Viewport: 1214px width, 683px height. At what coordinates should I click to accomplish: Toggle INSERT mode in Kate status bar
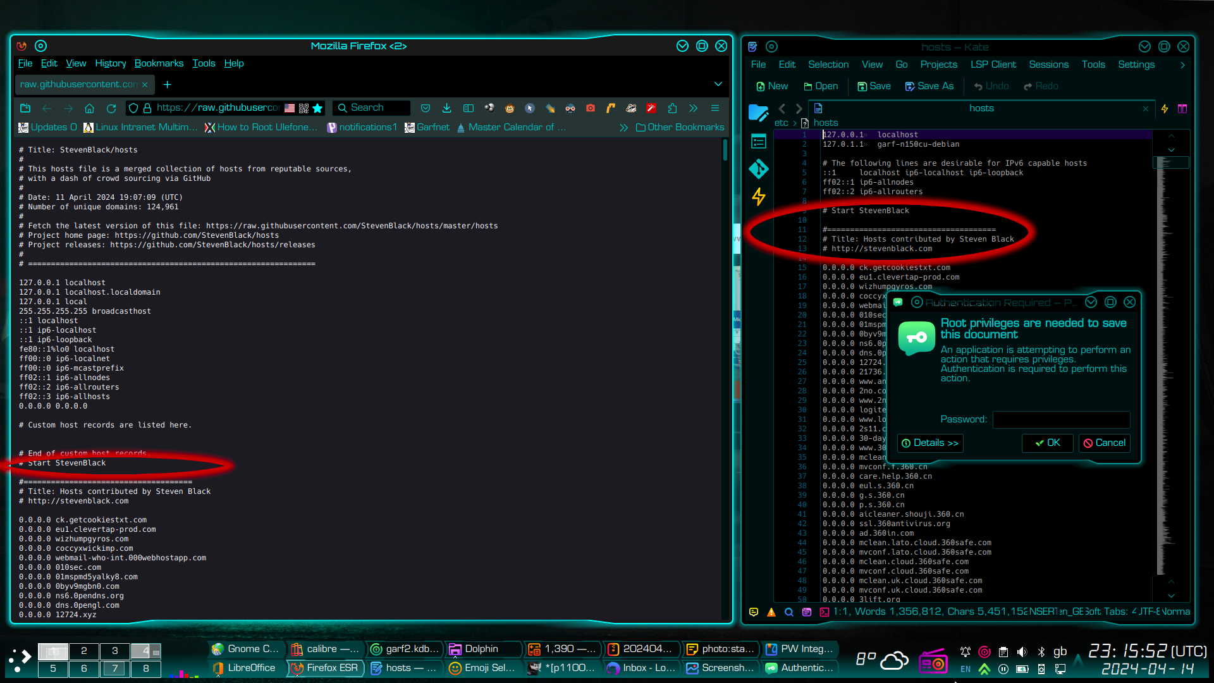click(x=1043, y=612)
